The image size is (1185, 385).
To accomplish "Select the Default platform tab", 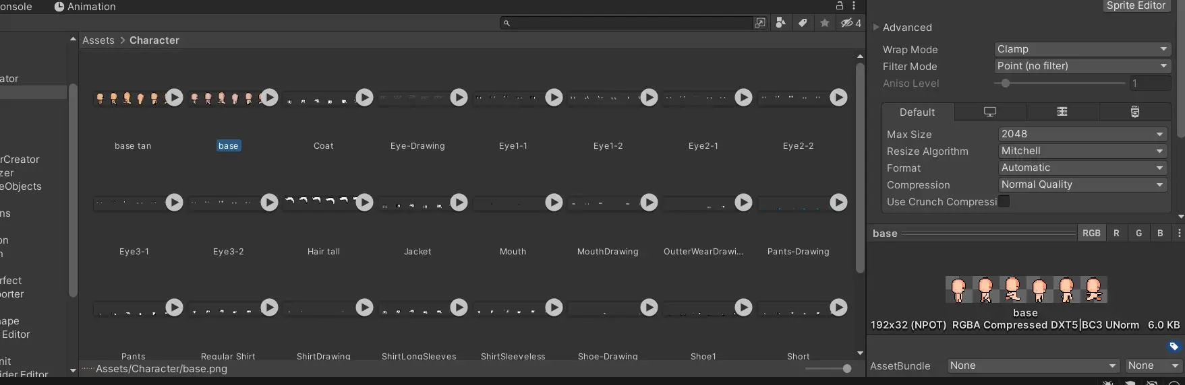I will pyautogui.click(x=917, y=112).
